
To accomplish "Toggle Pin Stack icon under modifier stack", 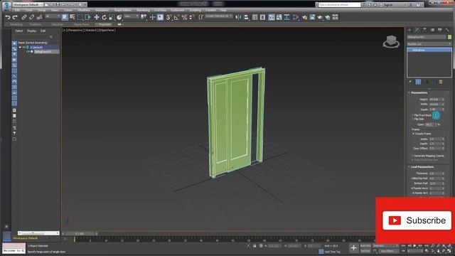I will coord(411,82).
